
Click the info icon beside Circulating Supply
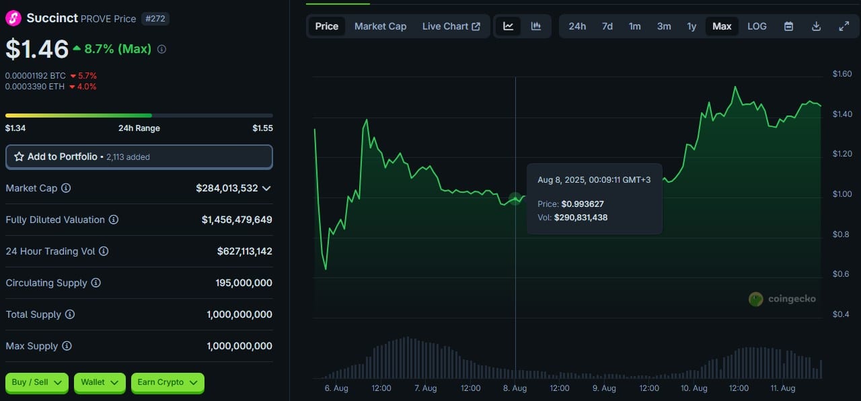click(97, 283)
